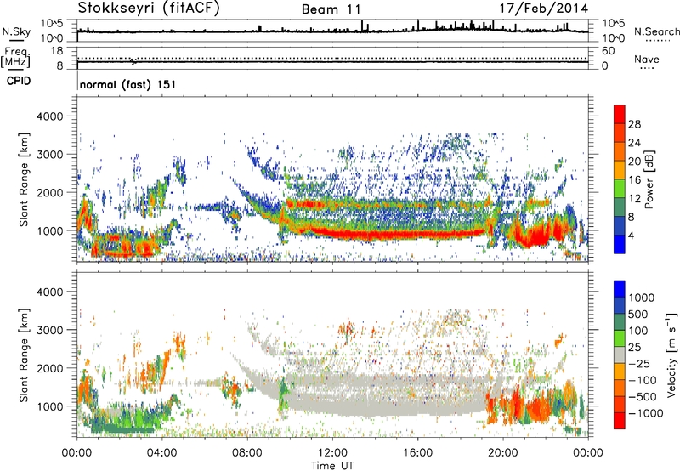Select the Beam 11 label
The width and height of the screenshot is (680, 471).
coord(331,9)
